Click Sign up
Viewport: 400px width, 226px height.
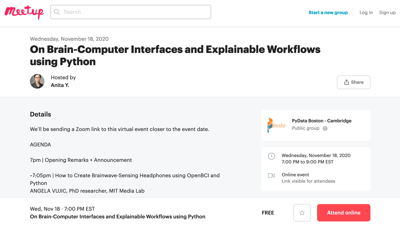(x=387, y=13)
